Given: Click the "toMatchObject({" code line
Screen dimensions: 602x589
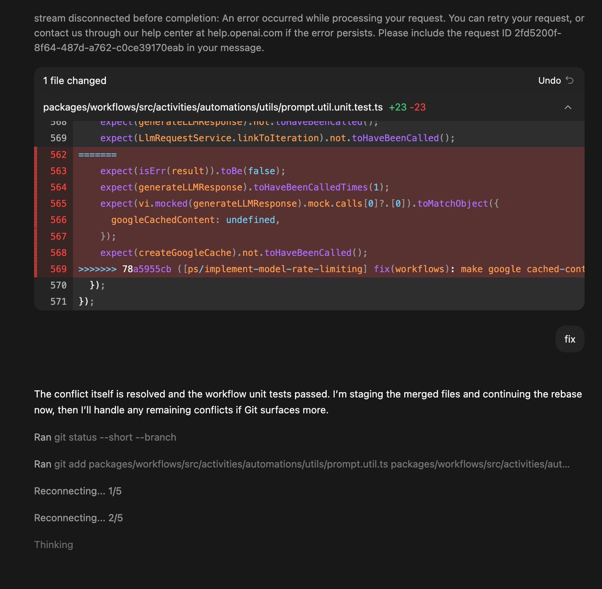Looking at the screenshot, I should [x=299, y=203].
